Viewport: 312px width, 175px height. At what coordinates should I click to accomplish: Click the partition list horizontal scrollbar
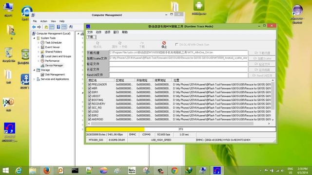pos(172,123)
